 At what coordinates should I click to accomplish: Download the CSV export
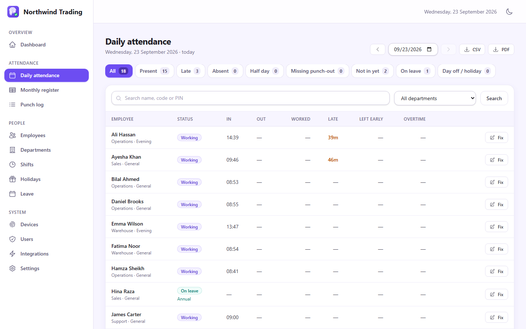point(472,49)
